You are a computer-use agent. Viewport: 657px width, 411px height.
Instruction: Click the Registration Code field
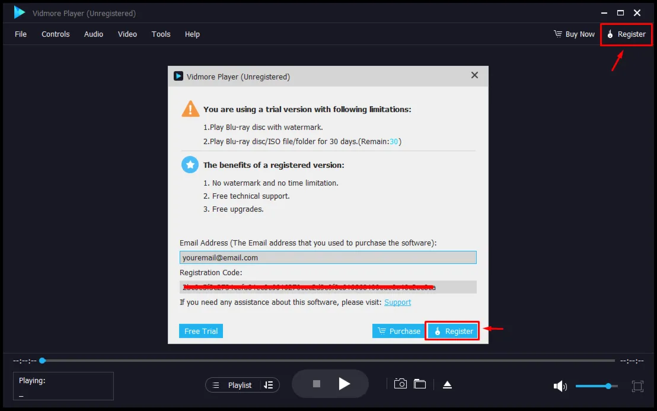coord(328,287)
